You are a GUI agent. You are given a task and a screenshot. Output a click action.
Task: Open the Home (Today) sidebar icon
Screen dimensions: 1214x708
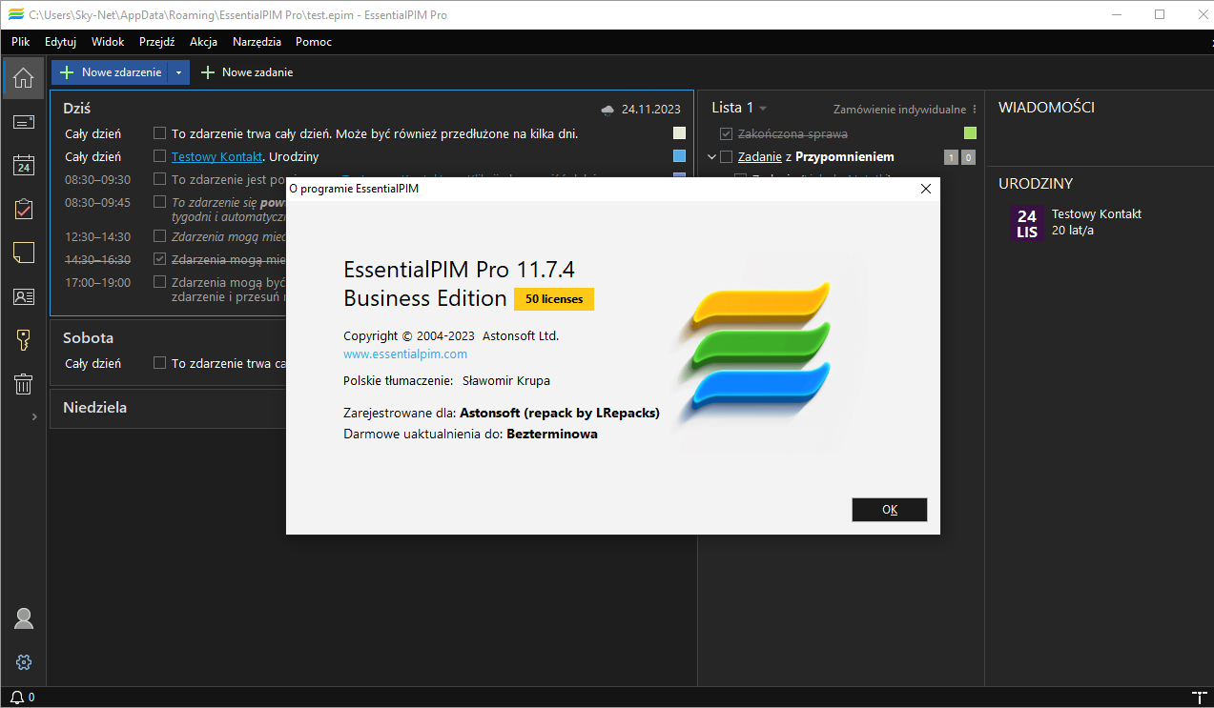pos(24,78)
